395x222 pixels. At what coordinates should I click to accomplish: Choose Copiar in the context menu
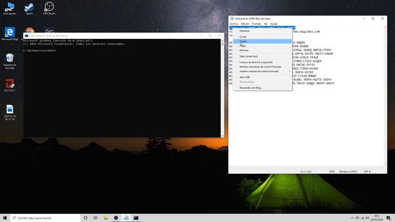click(262, 41)
